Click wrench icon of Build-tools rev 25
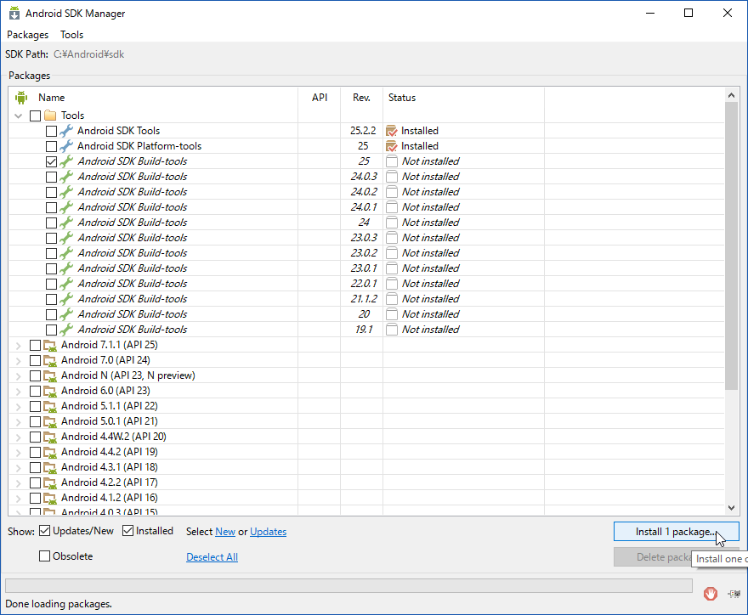748x615 pixels. [66, 161]
